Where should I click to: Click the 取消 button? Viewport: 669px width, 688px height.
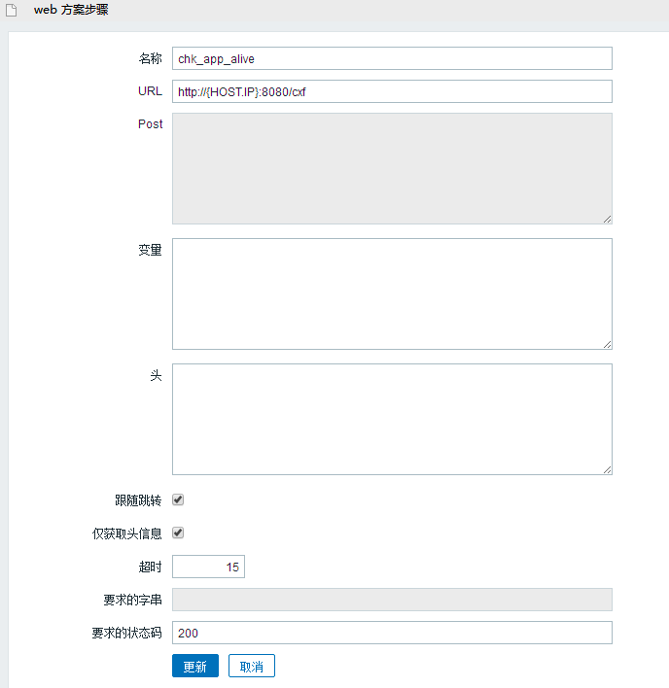pos(252,666)
